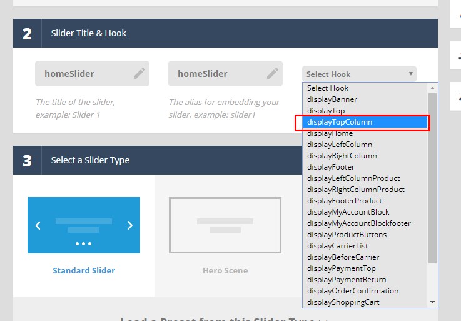Select the displayFooter hook option
This screenshot has width=461, height=321.
click(x=331, y=167)
